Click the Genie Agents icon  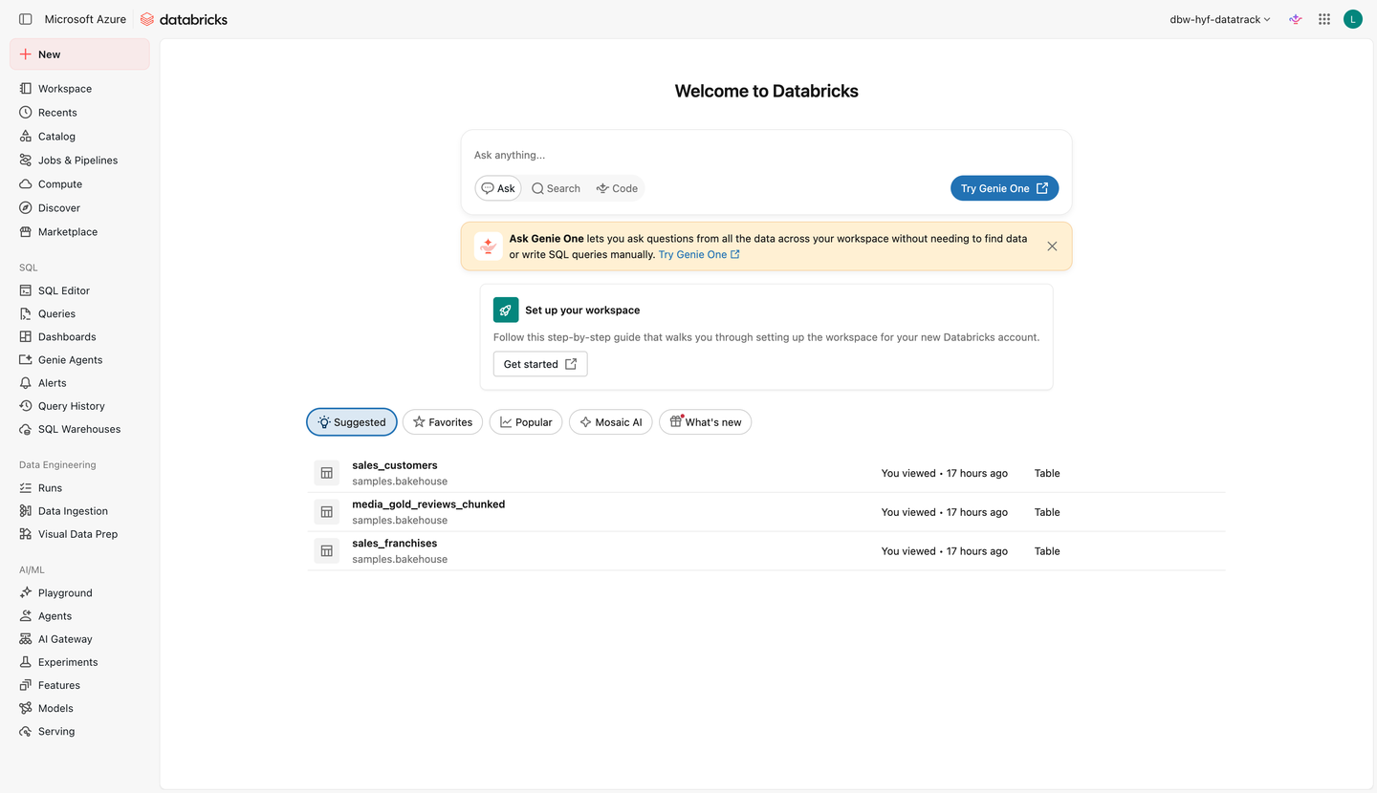pos(26,360)
